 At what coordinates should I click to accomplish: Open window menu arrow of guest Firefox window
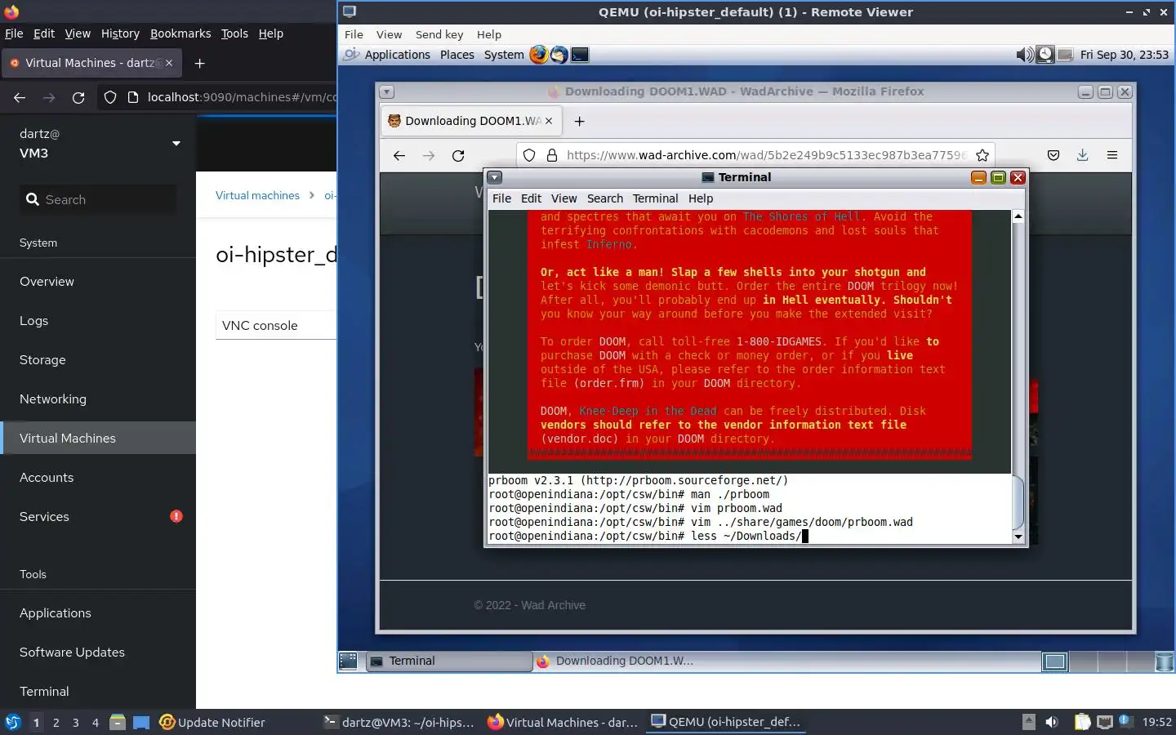pos(387,91)
